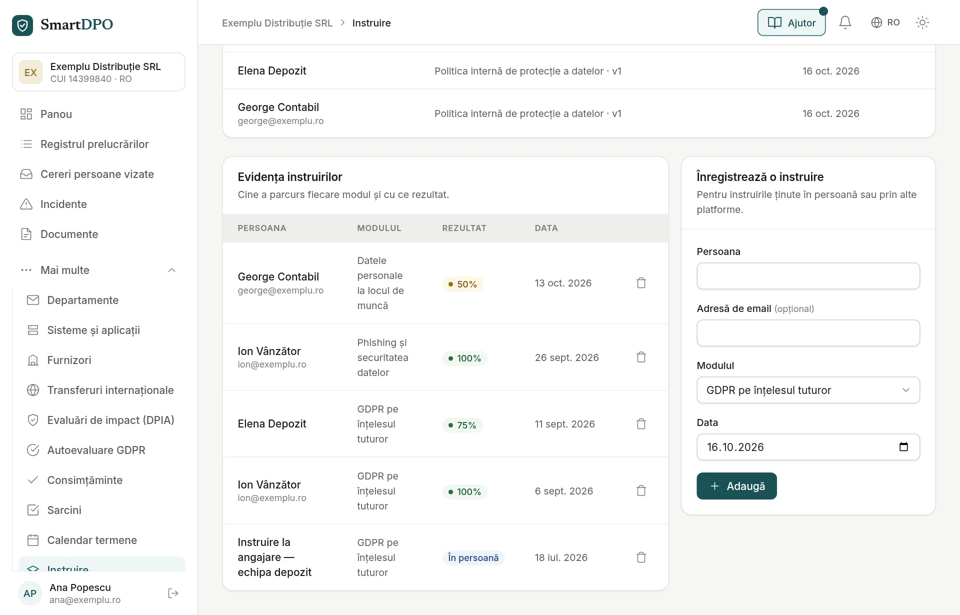
Task: Open Sarcini page
Action: 102,510
